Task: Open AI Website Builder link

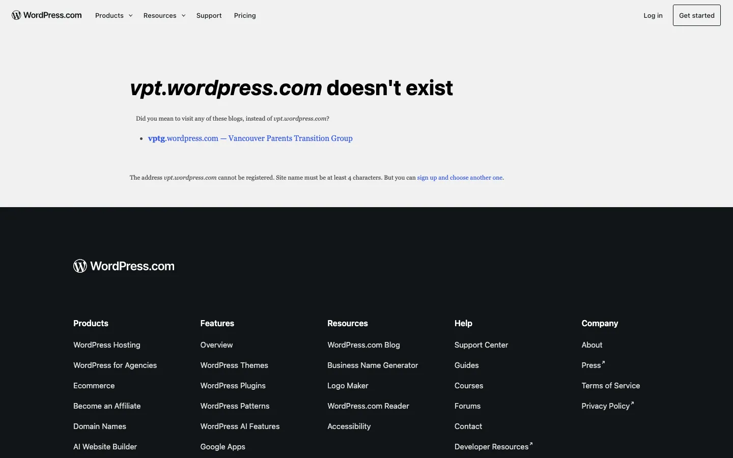Action: pyautogui.click(x=105, y=447)
